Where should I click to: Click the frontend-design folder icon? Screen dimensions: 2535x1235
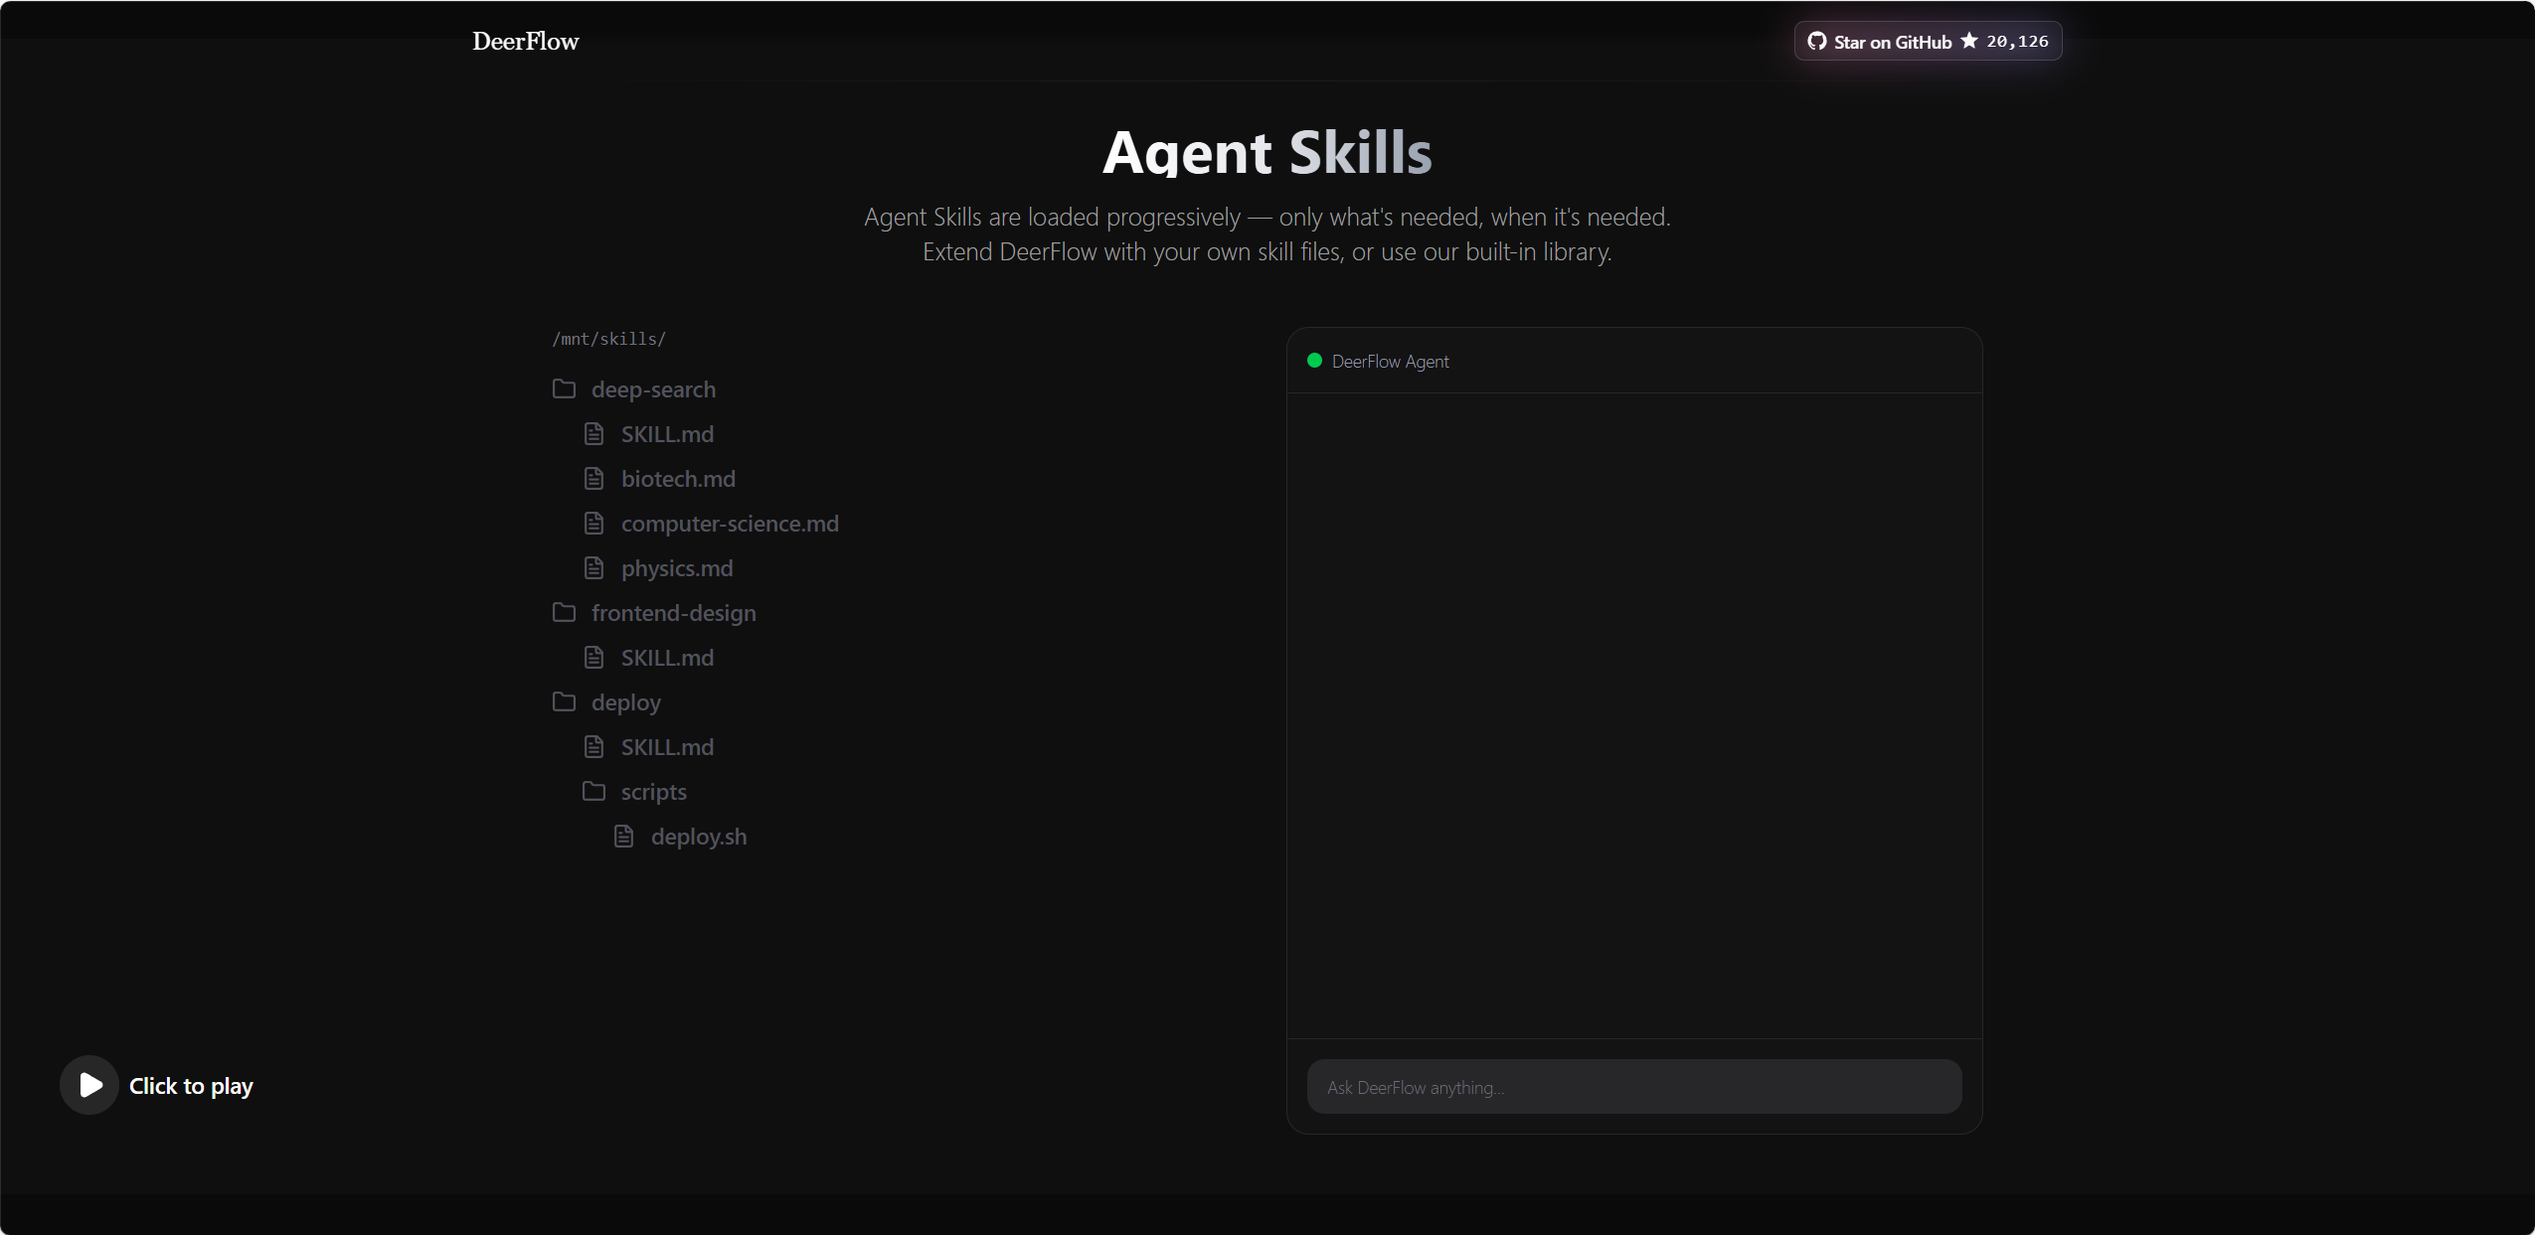pos(564,612)
